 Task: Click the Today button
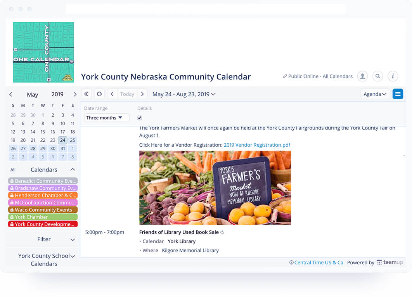pyautogui.click(x=127, y=94)
